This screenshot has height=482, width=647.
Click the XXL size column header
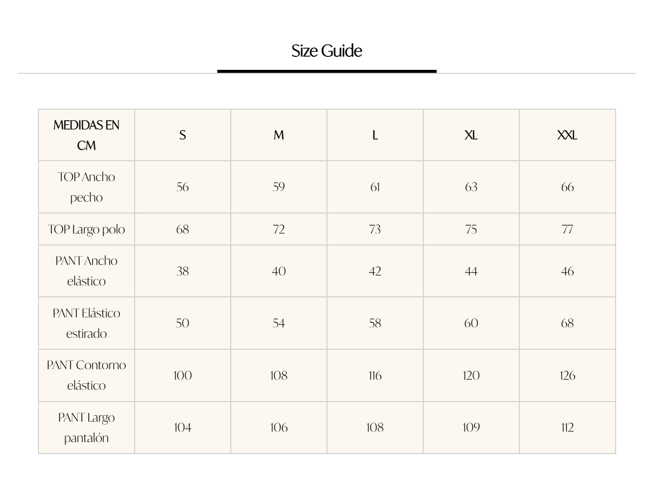pos(567,135)
